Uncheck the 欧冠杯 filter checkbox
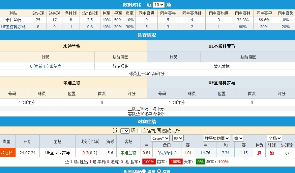295x173 pixels. 164,131
